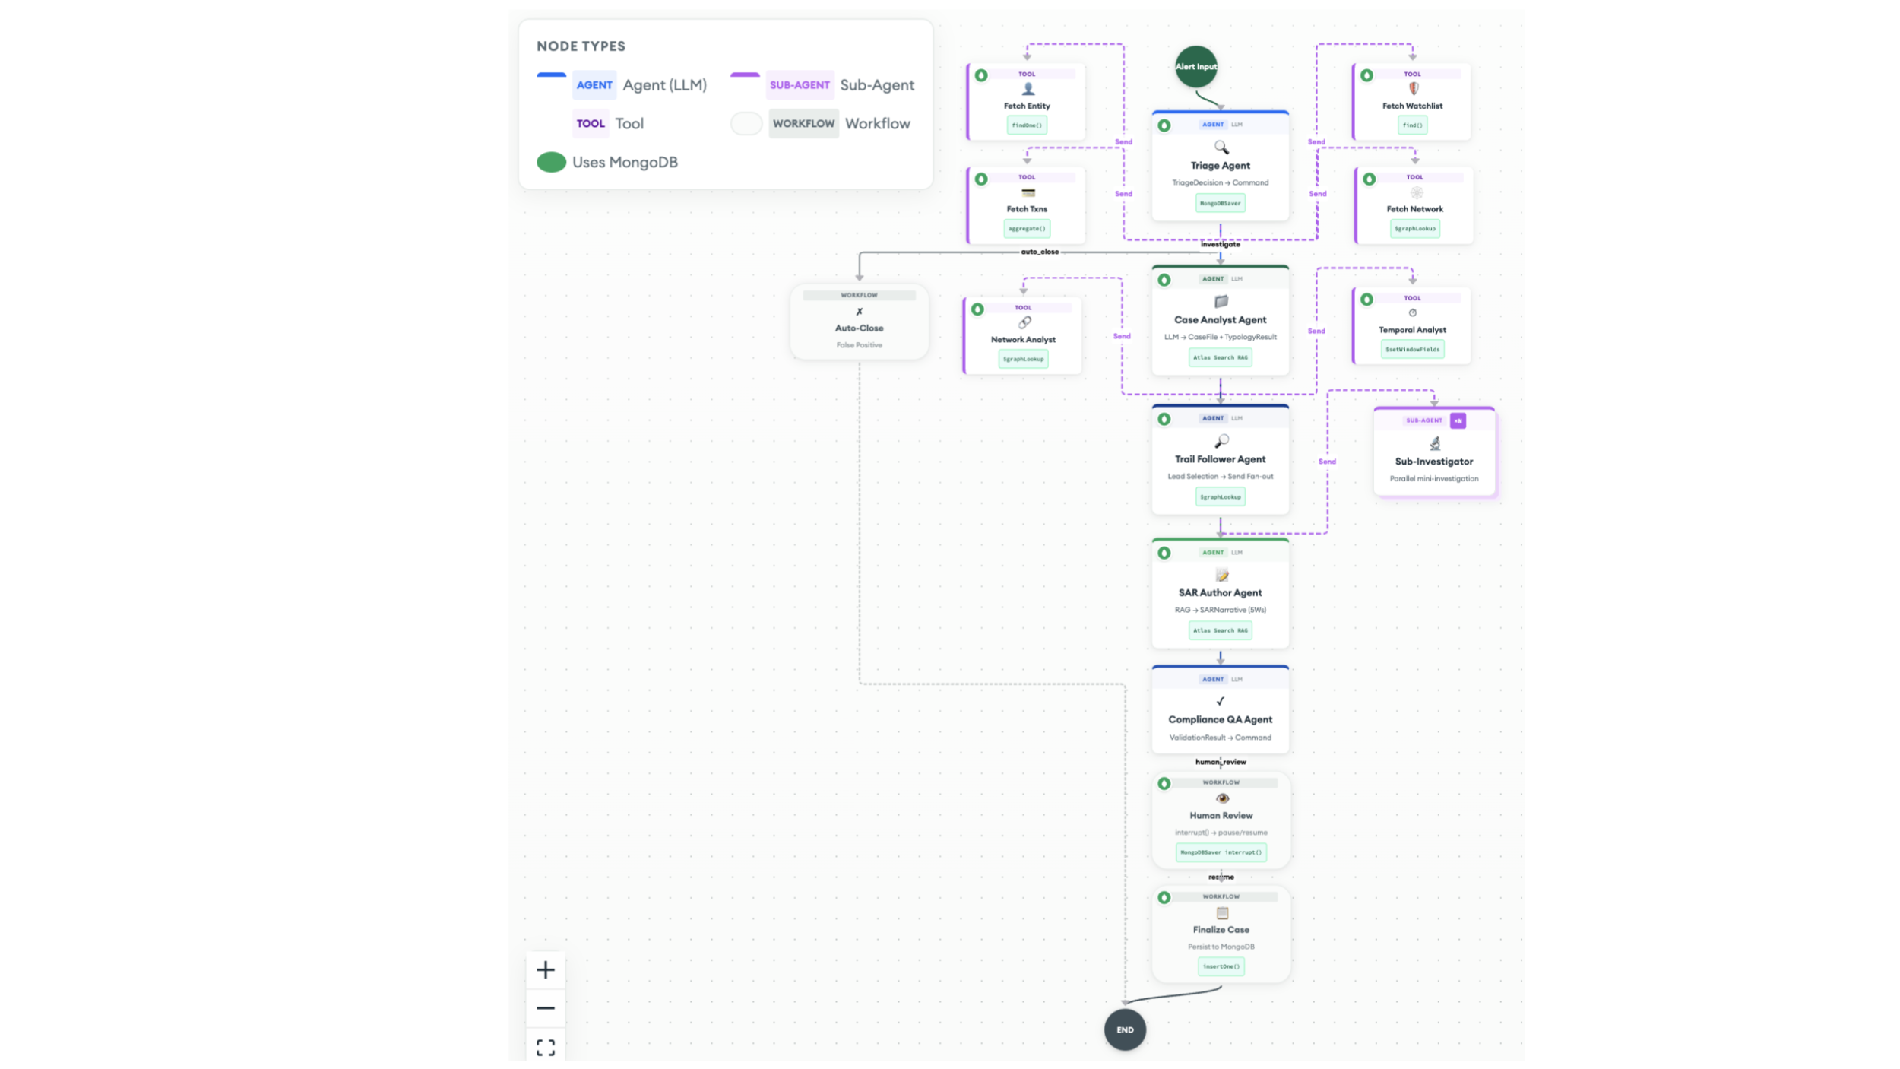Click the blue Agent legend line swatch
Screen dimensions: 1900x1069
click(x=551, y=75)
